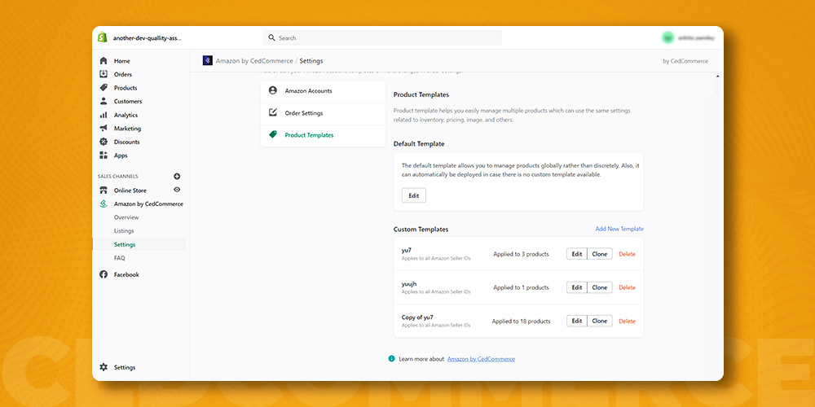Image resolution: width=815 pixels, height=407 pixels.
Task: Clone the yu7 template
Action: pos(599,254)
